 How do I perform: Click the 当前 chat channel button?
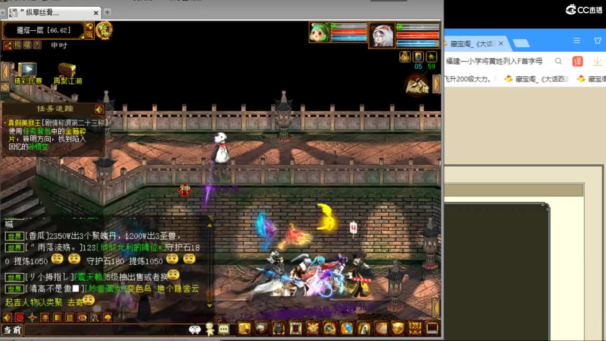(x=12, y=330)
